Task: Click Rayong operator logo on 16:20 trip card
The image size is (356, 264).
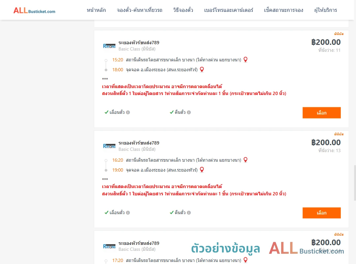Action: tap(109, 146)
